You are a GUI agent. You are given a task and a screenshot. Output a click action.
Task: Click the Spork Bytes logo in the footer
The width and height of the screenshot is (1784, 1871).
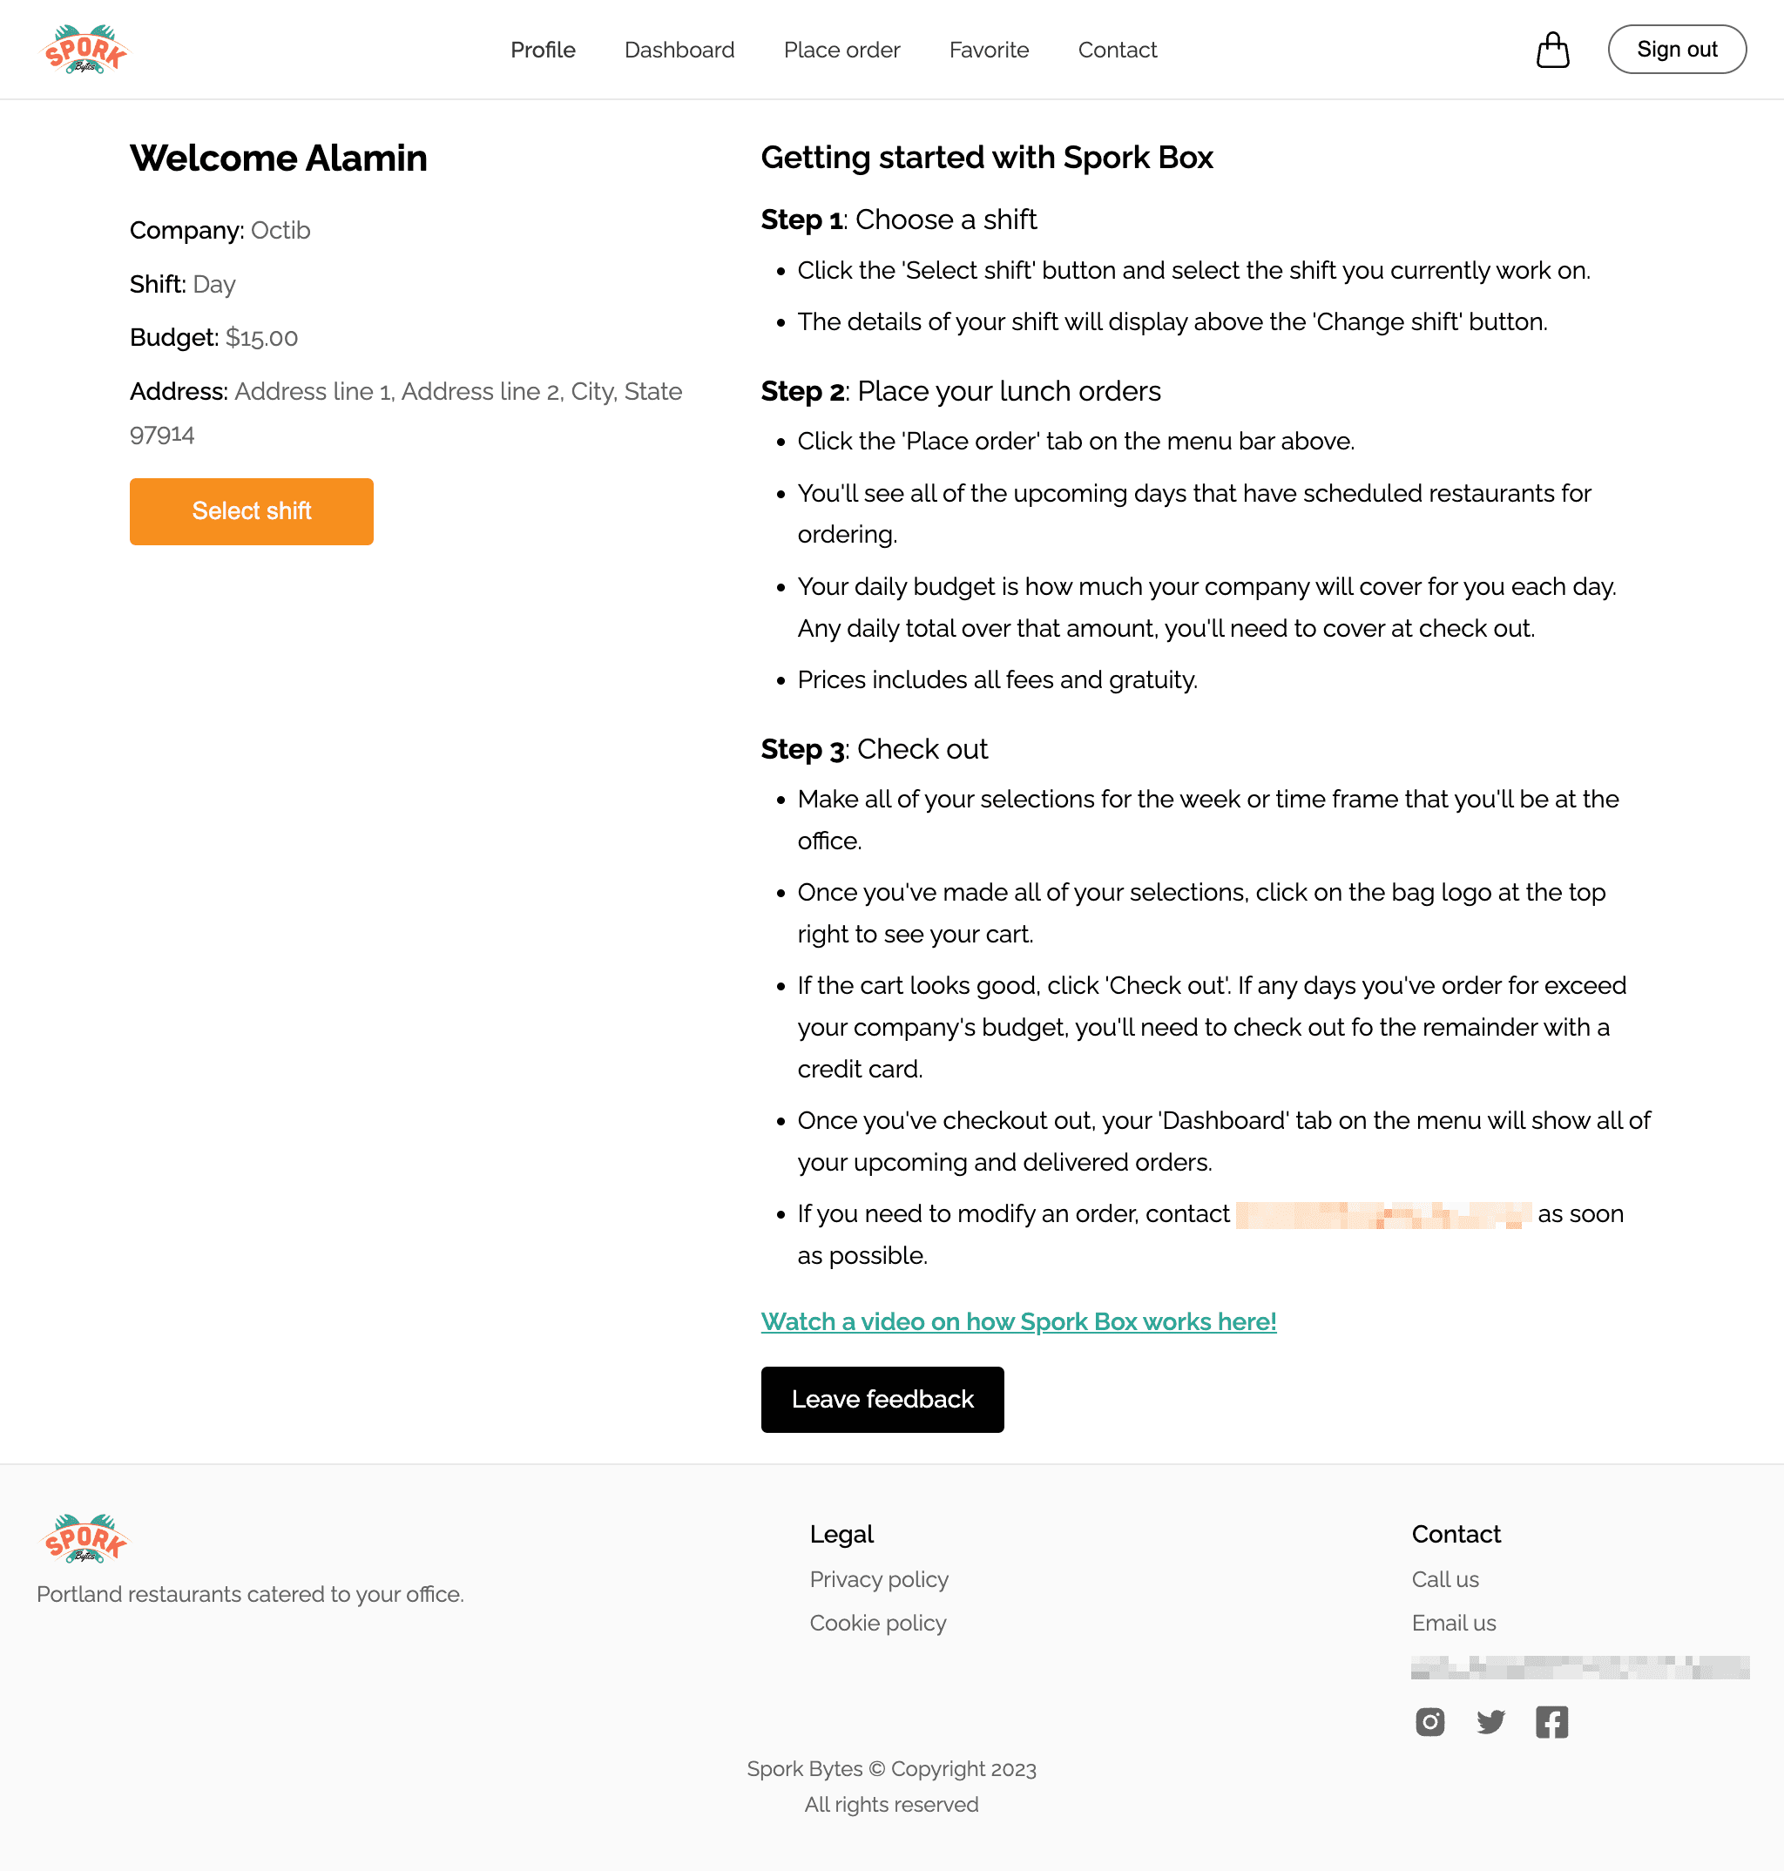84,1537
